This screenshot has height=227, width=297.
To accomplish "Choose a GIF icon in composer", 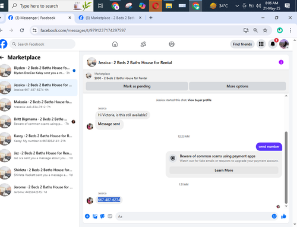I will coord(110,216).
